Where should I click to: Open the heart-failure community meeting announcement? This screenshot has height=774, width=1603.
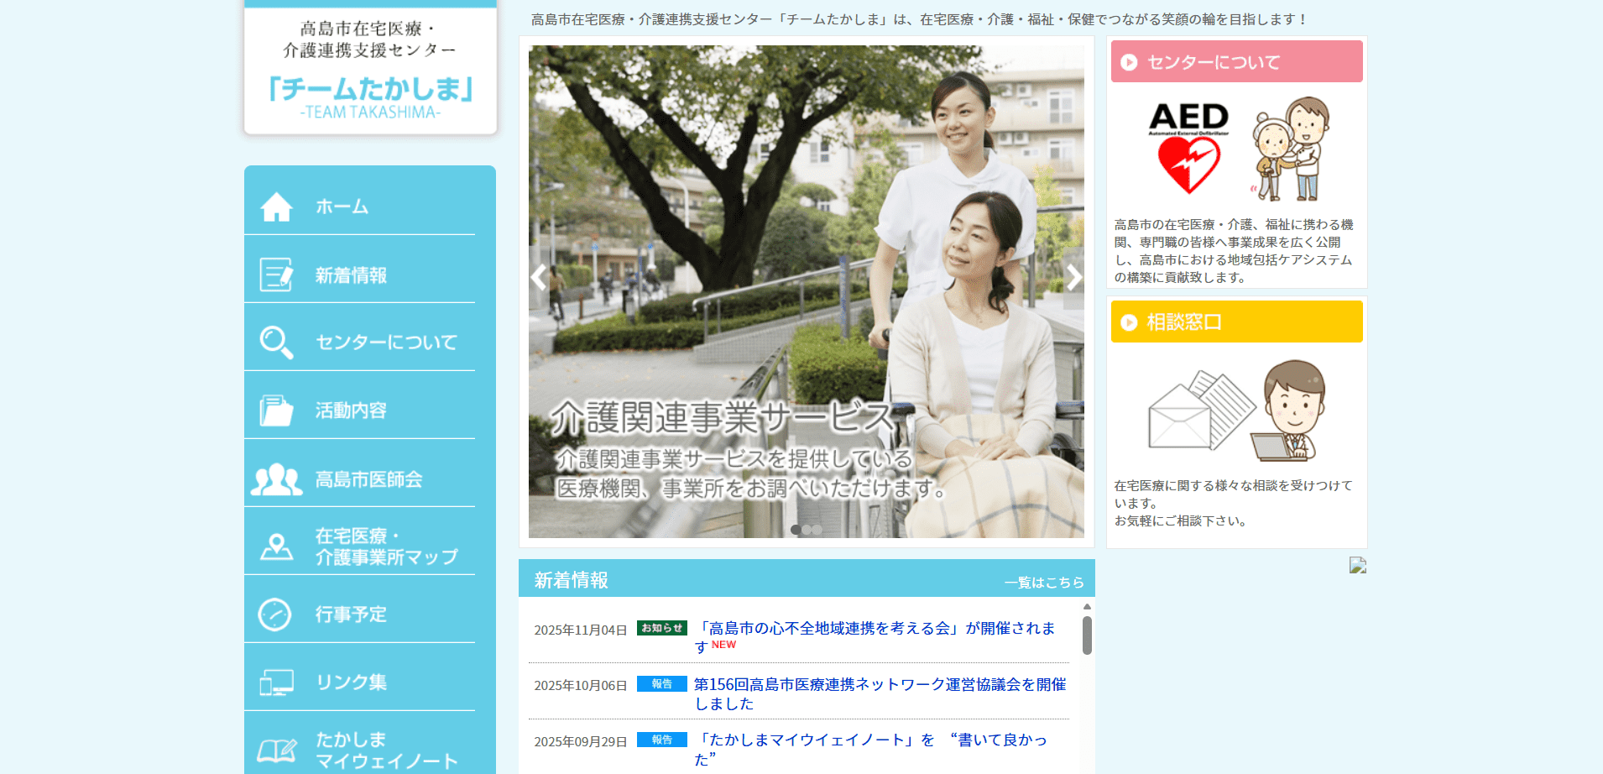(x=875, y=628)
